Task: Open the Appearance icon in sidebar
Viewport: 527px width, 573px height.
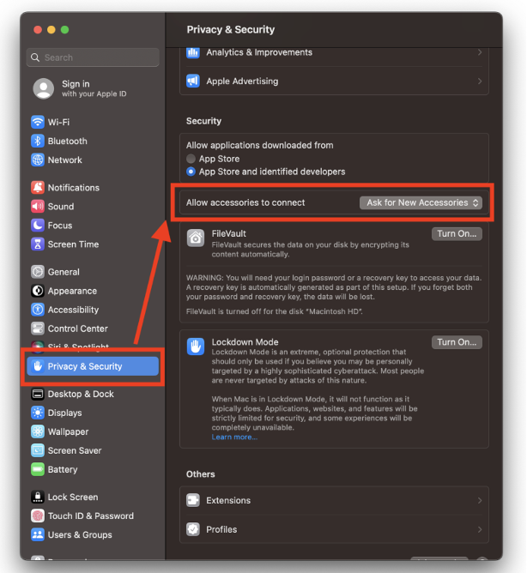Action: (38, 291)
